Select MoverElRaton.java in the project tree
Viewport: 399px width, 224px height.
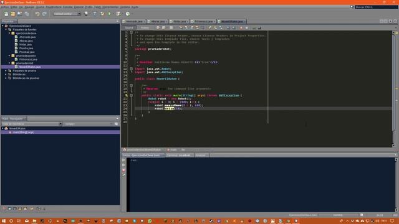(30, 67)
